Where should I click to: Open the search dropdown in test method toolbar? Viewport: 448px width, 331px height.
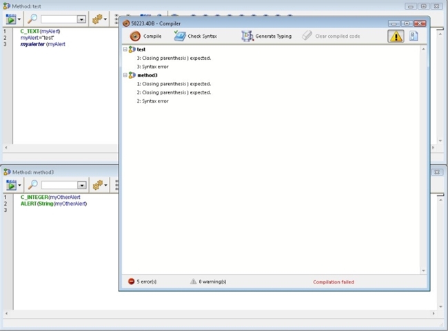point(81,20)
